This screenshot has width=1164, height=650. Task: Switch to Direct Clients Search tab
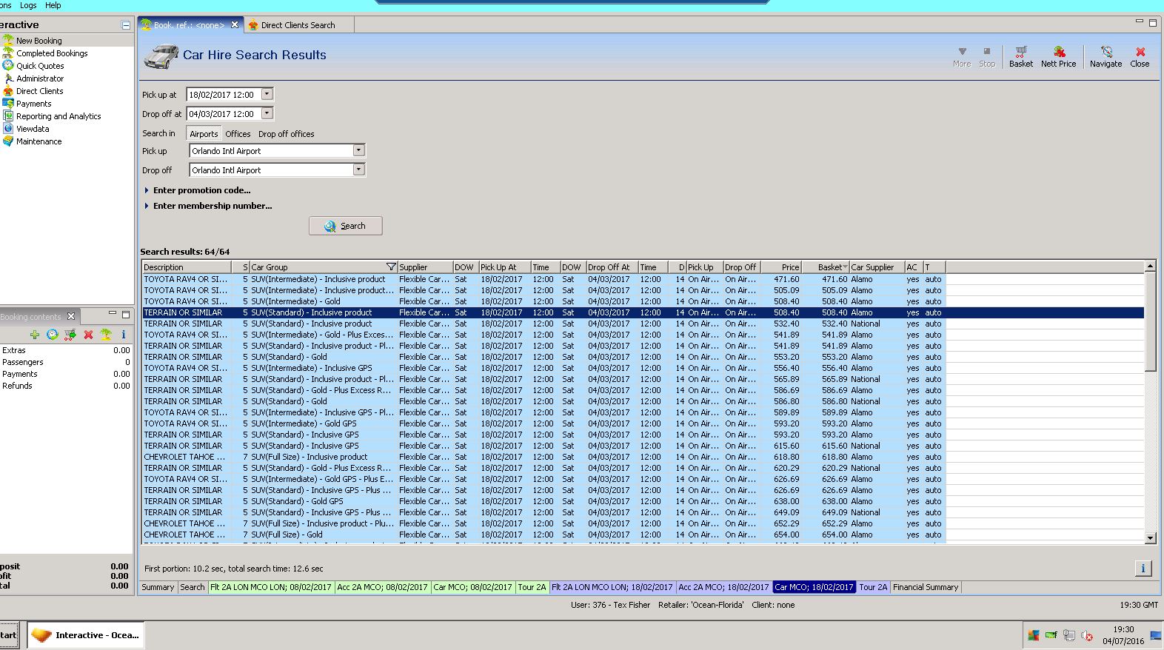pos(298,25)
